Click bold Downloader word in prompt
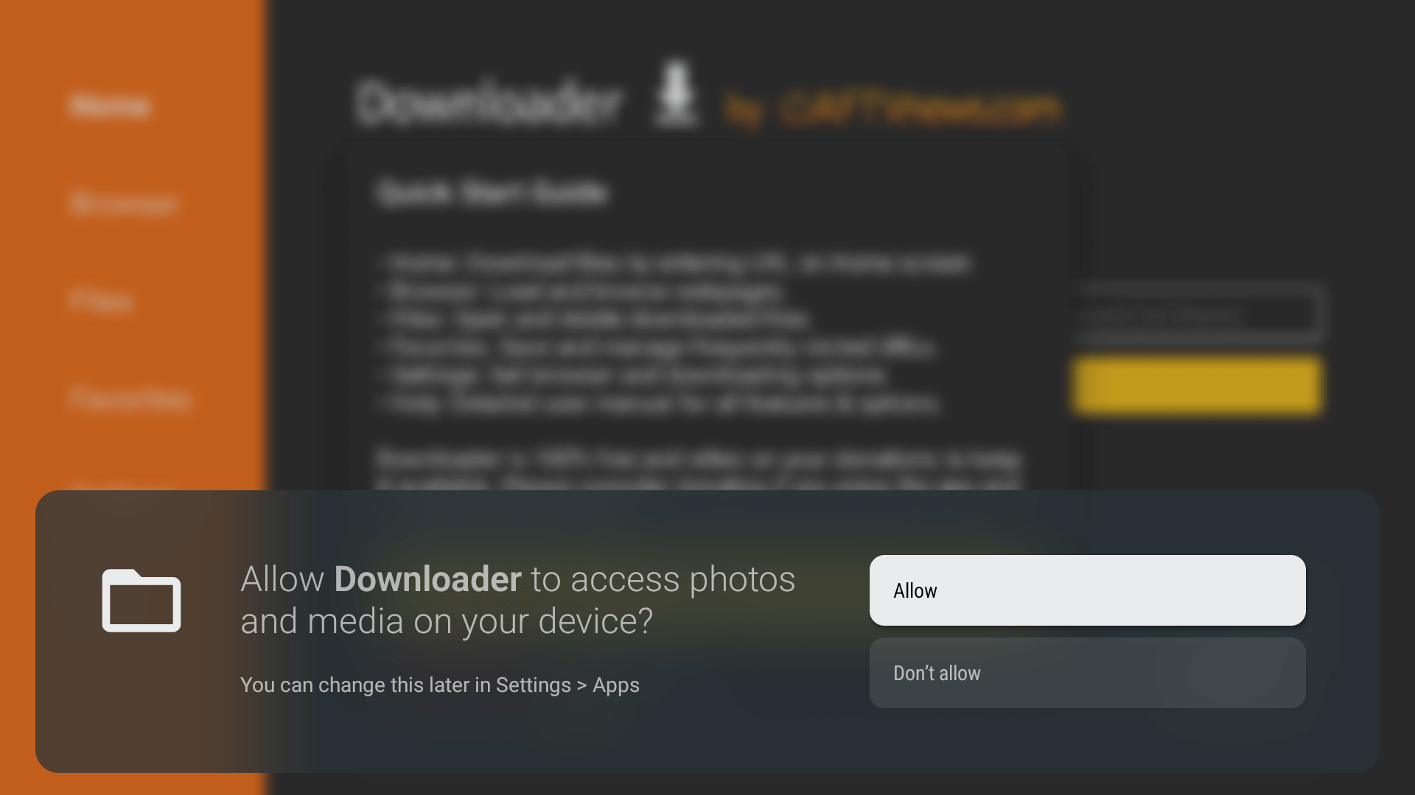 [x=427, y=579]
